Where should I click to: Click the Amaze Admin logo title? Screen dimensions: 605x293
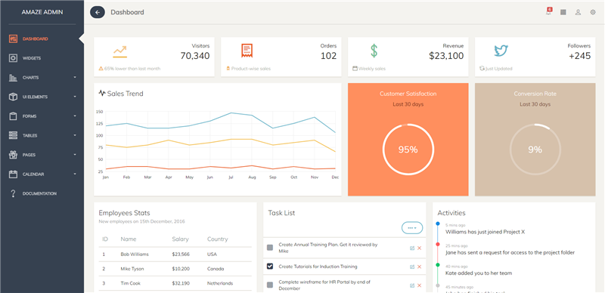[x=42, y=12]
